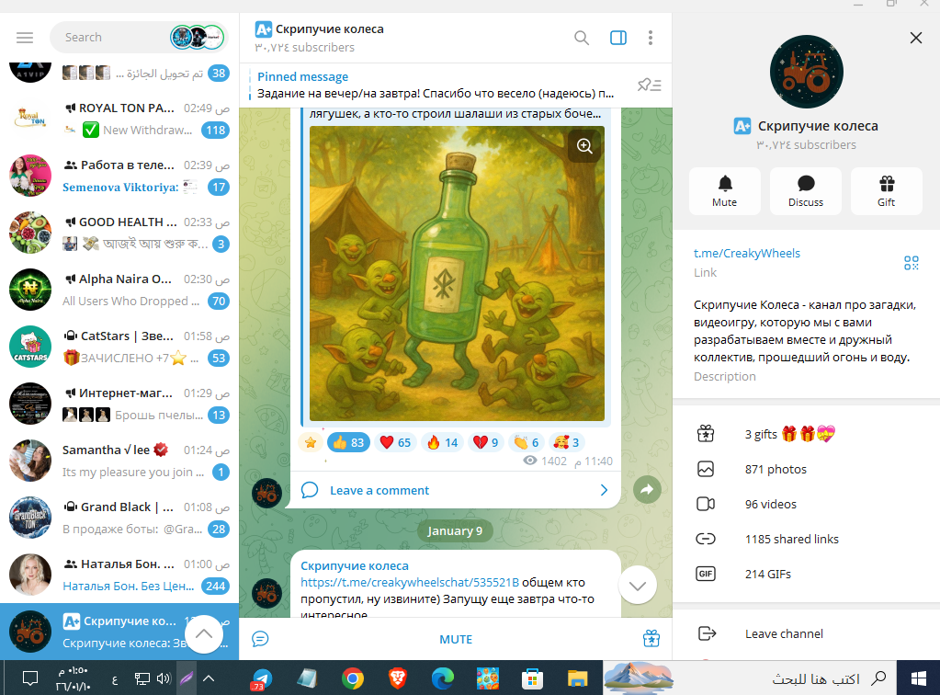Open the pinned messages list icon
940x695 pixels.
650,85
